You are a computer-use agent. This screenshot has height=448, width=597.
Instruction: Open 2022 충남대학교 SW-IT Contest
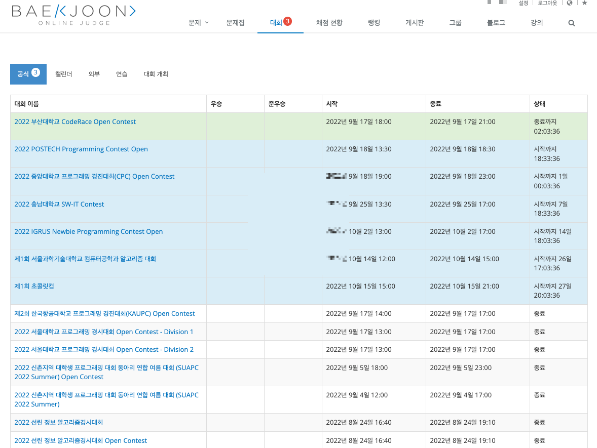click(x=59, y=204)
